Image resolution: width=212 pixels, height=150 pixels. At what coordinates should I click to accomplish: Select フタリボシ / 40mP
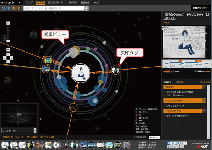click(175, 95)
